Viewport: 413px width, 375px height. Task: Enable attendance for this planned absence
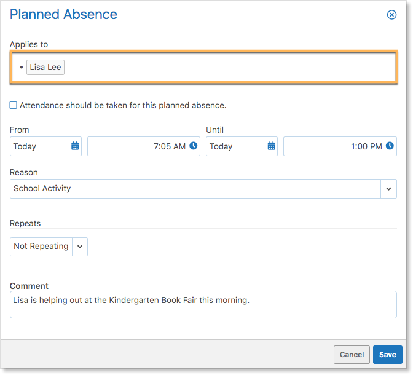(13, 105)
